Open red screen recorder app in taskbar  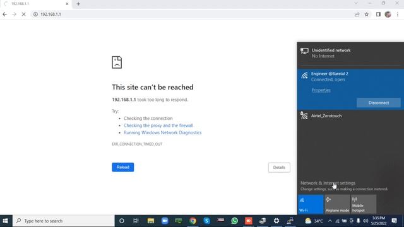tap(248, 221)
